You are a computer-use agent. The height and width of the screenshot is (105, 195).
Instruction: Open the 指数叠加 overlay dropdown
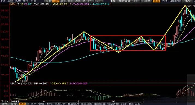[x=125, y=1]
